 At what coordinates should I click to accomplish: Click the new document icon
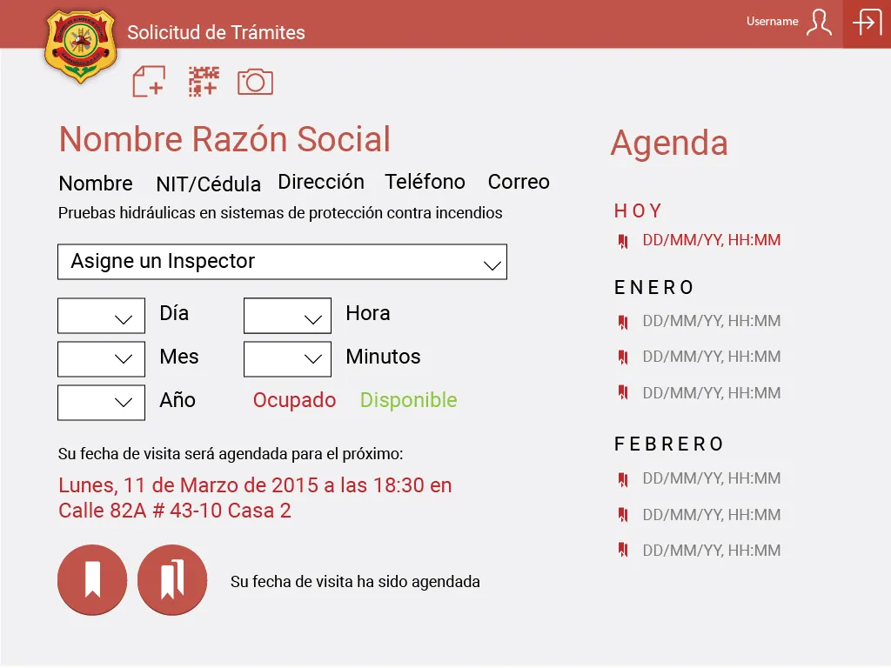(149, 81)
